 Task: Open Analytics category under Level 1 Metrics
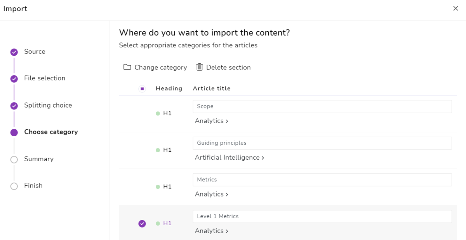coord(211,231)
